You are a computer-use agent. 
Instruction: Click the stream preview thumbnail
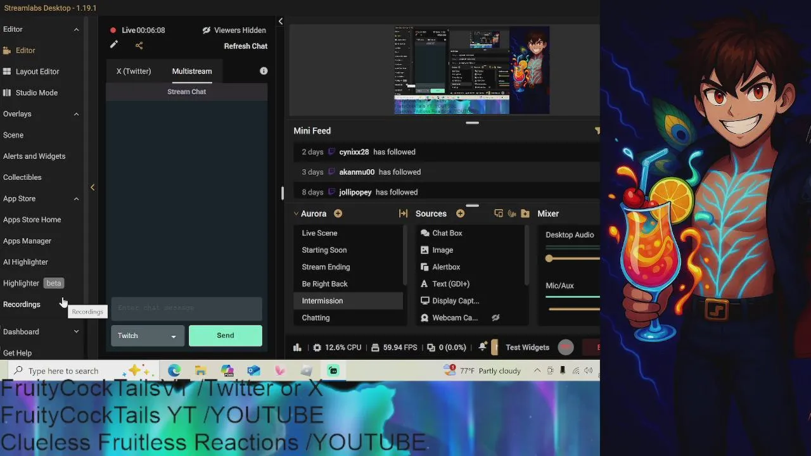472,70
